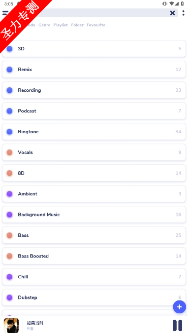
Task: Switch to the Genre tab
Action: [44, 25]
